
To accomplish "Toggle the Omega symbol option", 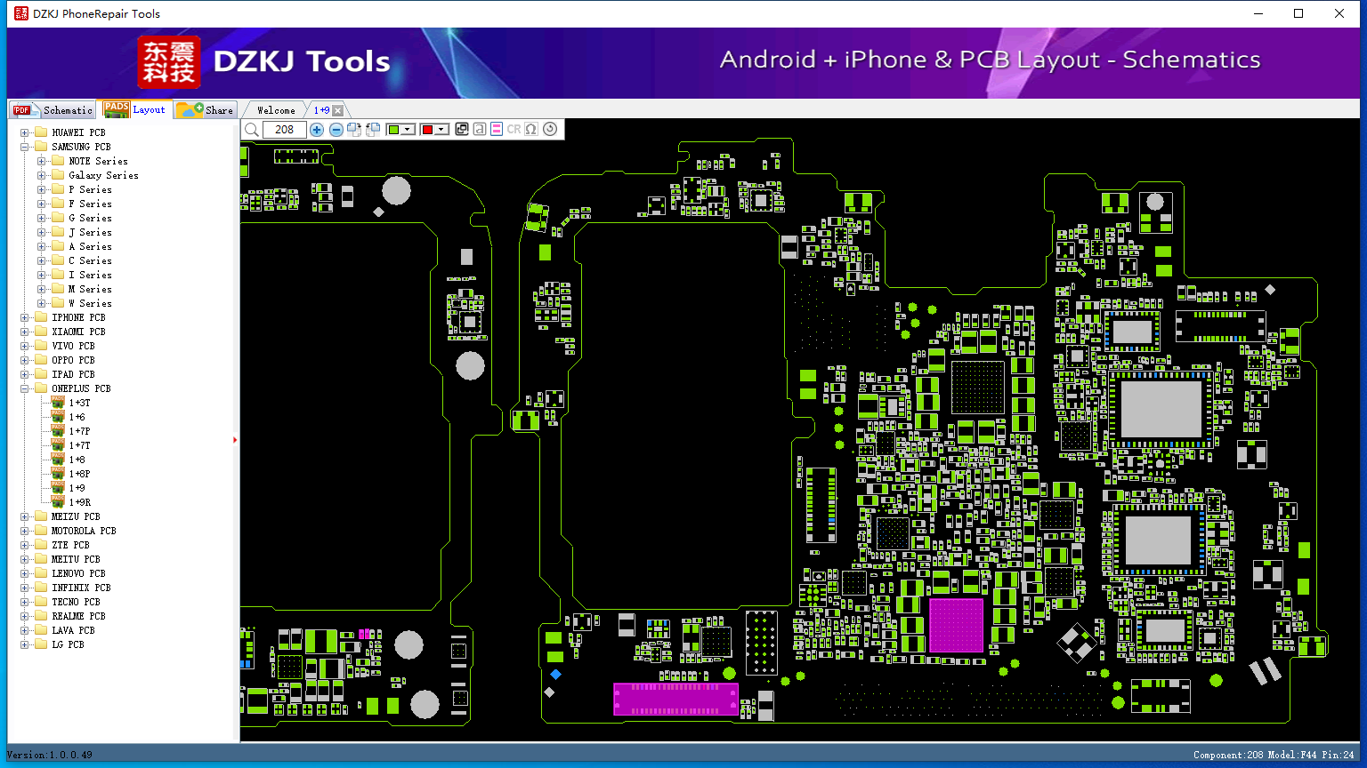I will pyautogui.click(x=531, y=130).
